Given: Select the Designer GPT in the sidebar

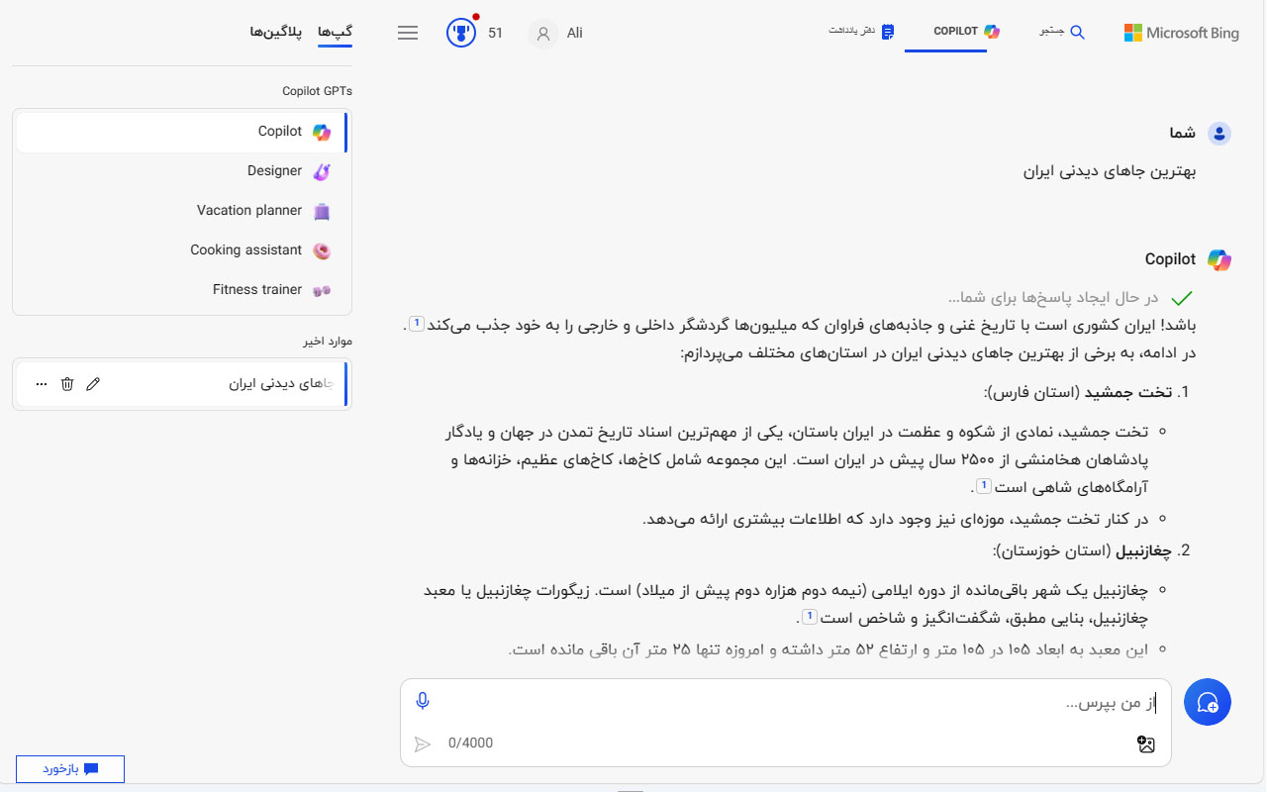Looking at the screenshot, I should coord(273,170).
